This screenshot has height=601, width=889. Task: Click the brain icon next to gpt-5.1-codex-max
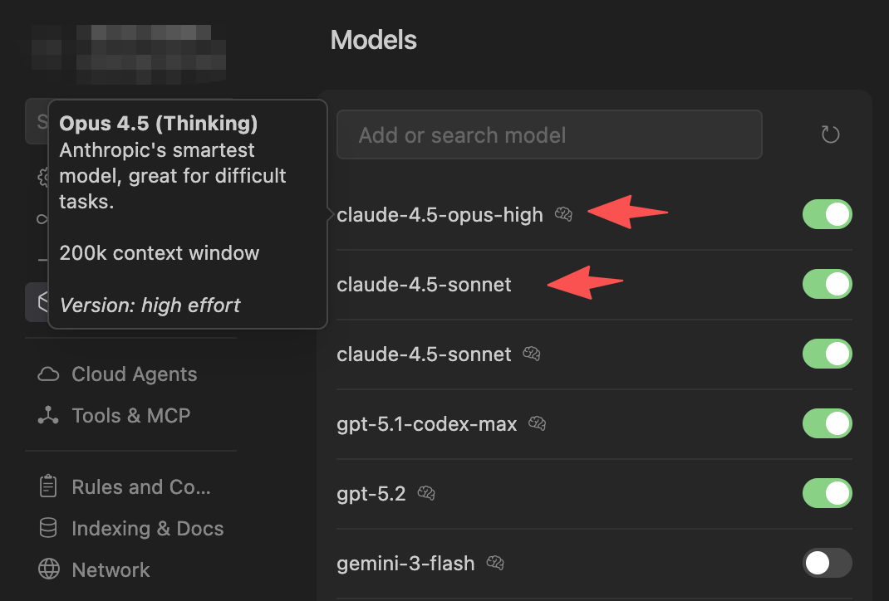click(x=538, y=424)
